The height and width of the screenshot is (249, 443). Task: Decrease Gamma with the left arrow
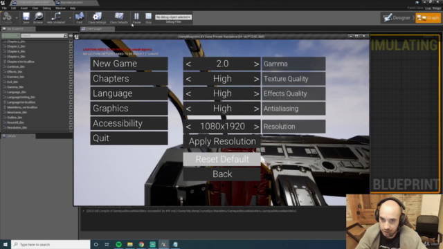point(188,64)
